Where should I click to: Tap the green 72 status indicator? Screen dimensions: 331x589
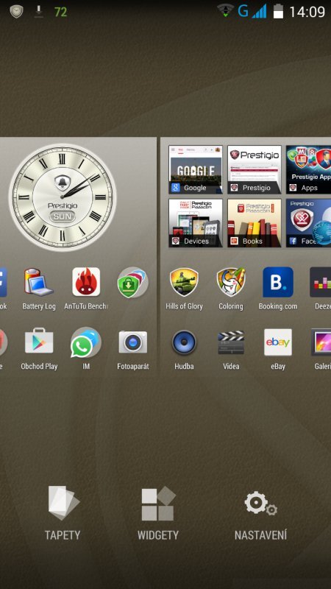pos(60,12)
